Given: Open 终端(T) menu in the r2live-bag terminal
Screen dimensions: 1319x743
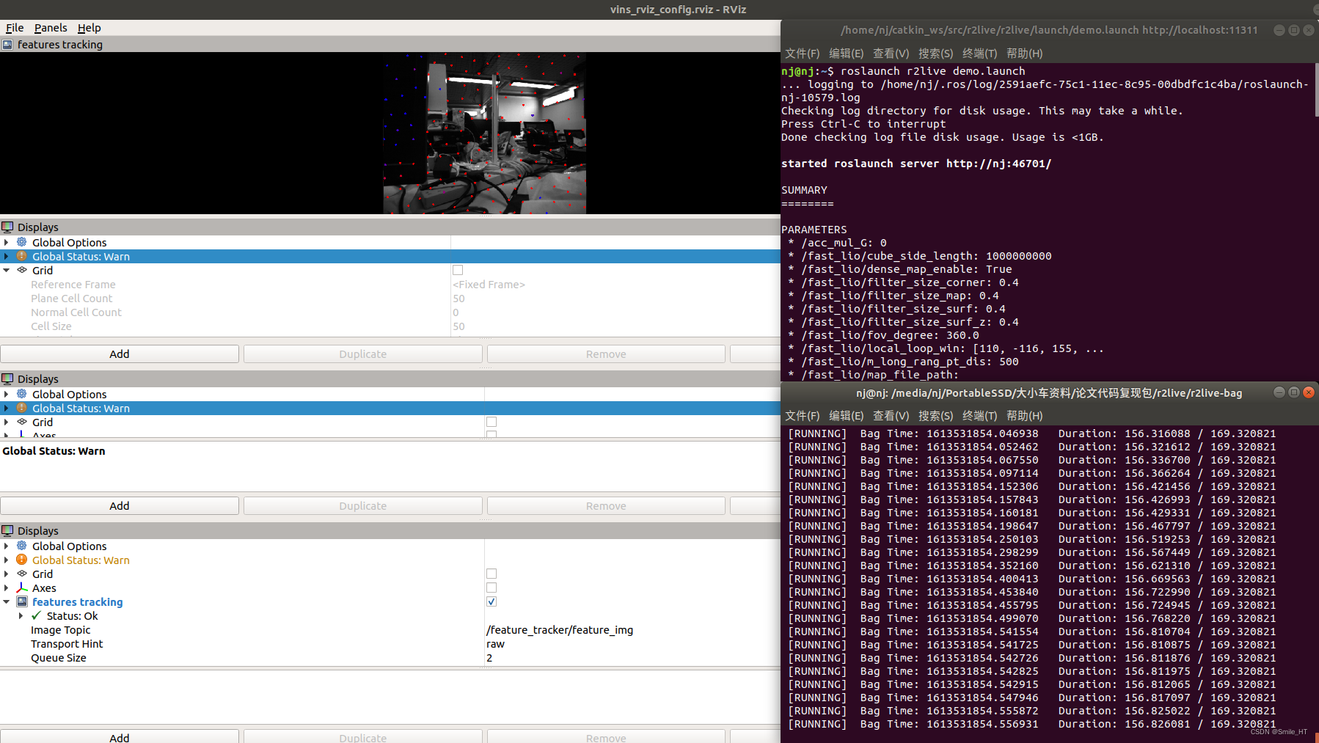Looking at the screenshot, I should tap(979, 416).
